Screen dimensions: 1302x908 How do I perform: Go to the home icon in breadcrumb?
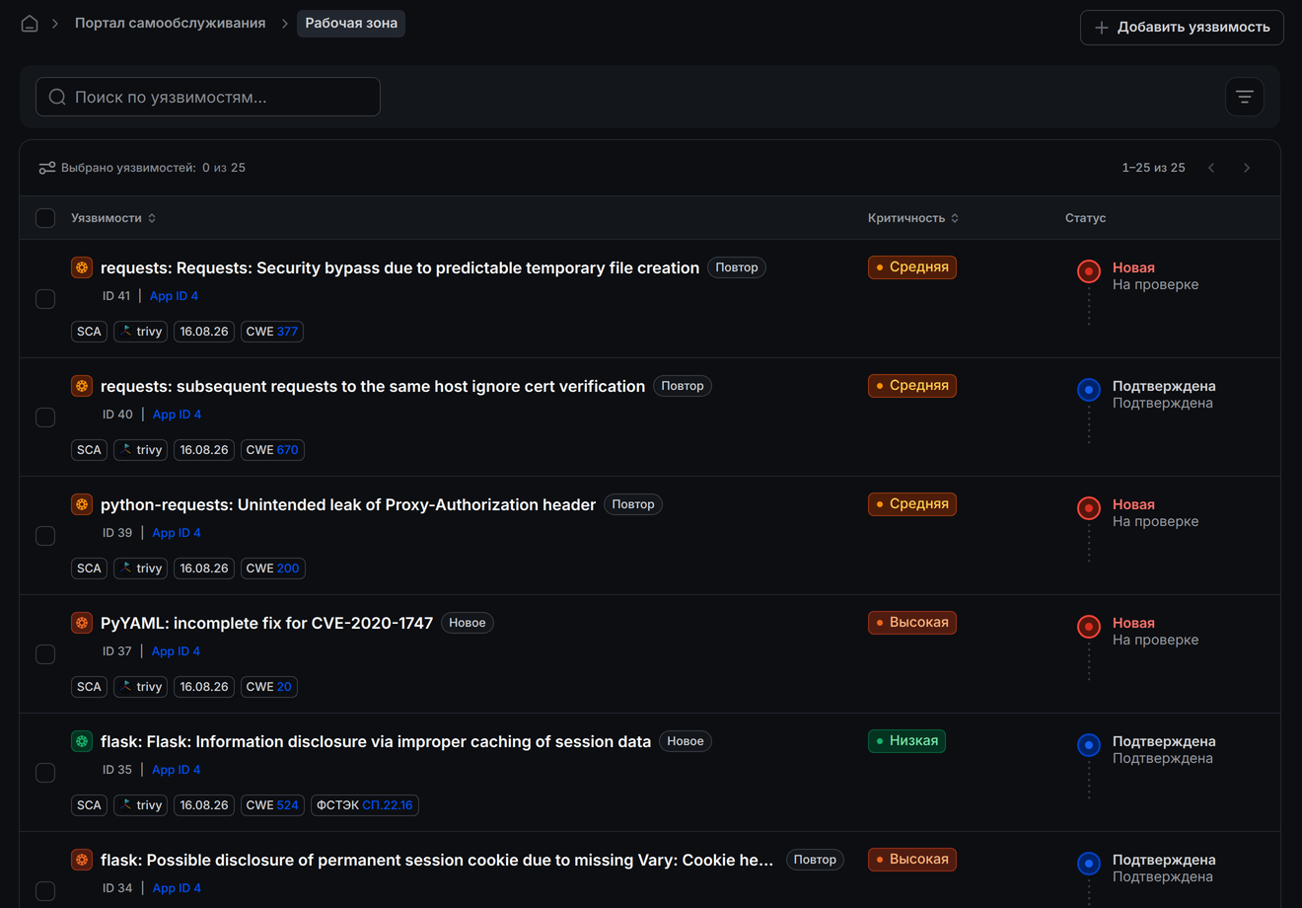tap(30, 23)
